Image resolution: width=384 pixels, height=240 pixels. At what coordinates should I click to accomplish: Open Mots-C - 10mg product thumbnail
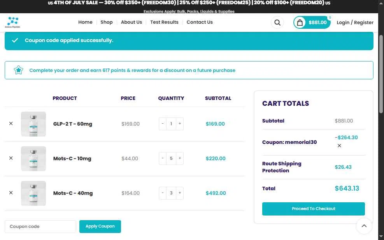(33, 158)
